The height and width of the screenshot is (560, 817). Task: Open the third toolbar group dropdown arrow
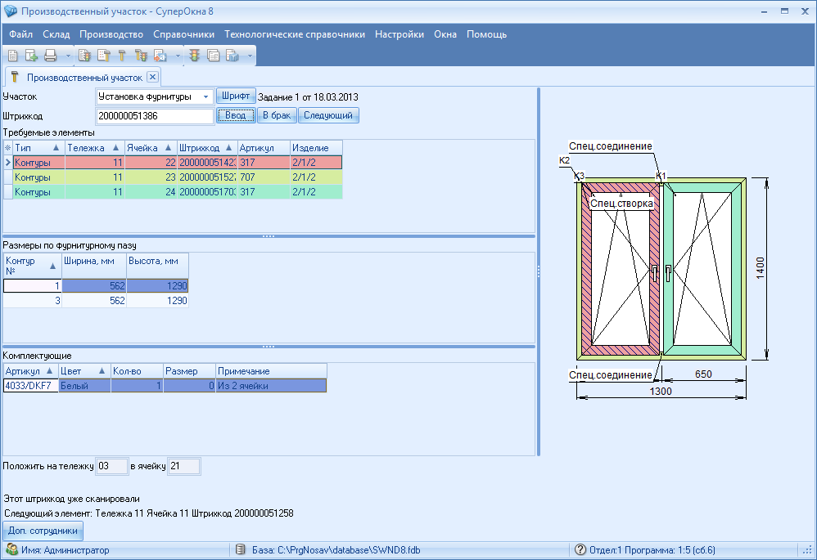click(251, 55)
